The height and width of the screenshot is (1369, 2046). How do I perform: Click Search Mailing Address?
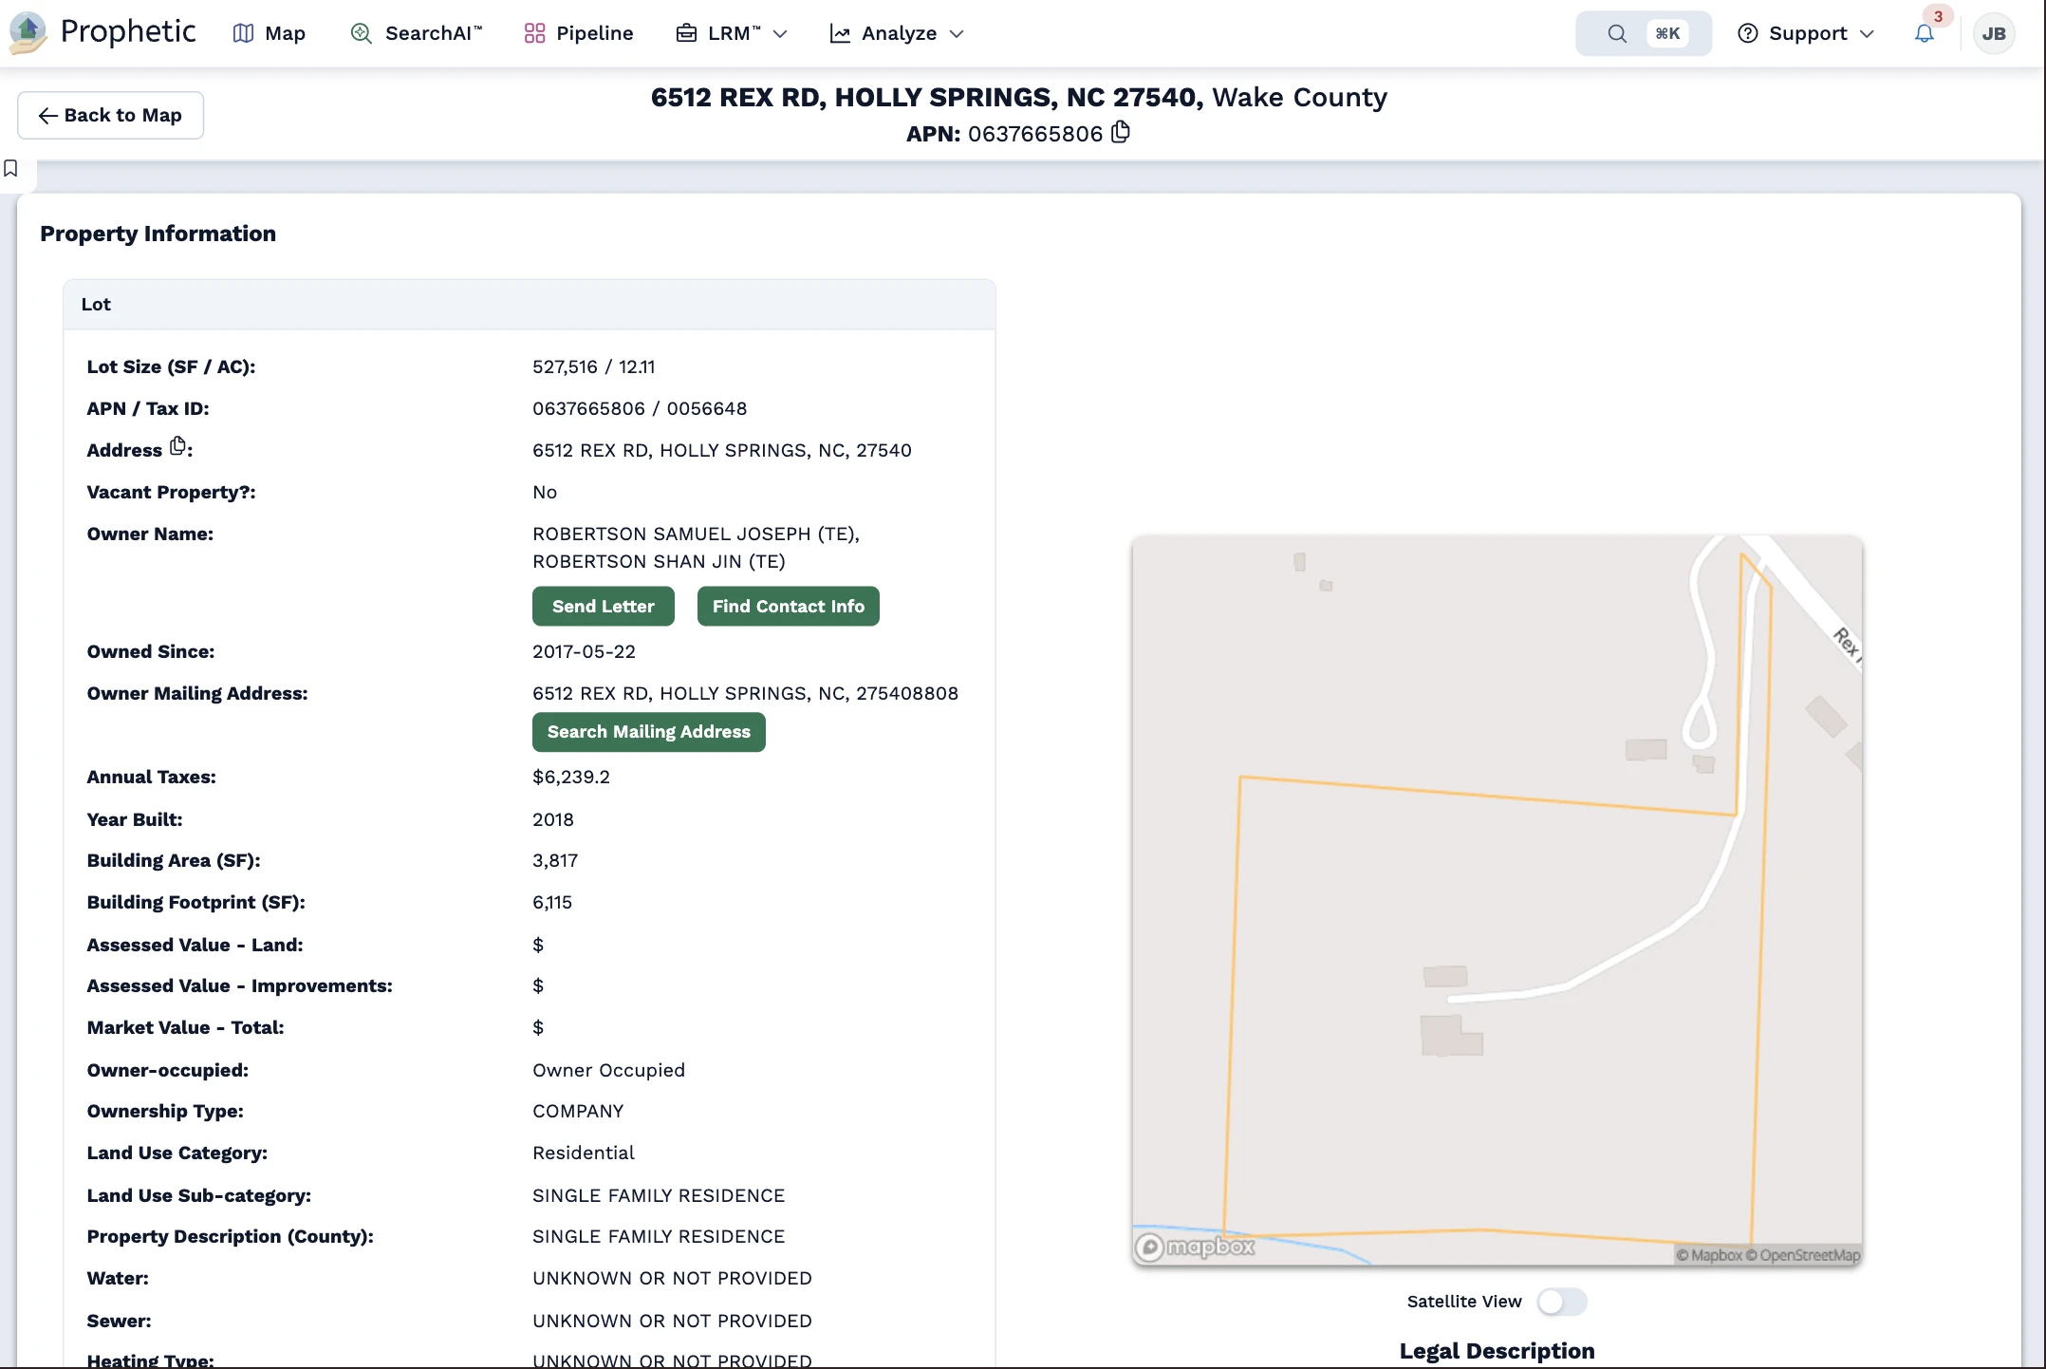649,732
